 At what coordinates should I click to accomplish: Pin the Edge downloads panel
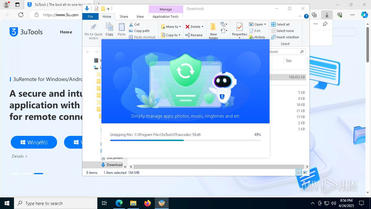tap(325, 24)
